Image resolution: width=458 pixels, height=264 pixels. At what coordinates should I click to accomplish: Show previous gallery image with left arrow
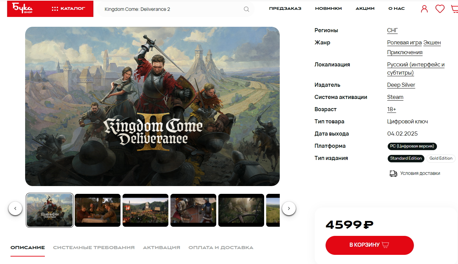point(15,208)
